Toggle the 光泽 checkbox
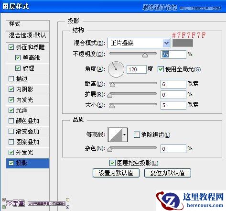Image resolution: width=226 pixels, height=211 pixels. click(x=11, y=111)
